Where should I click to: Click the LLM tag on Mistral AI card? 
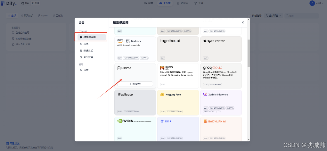pyautogui.click(x=163, y=85)
